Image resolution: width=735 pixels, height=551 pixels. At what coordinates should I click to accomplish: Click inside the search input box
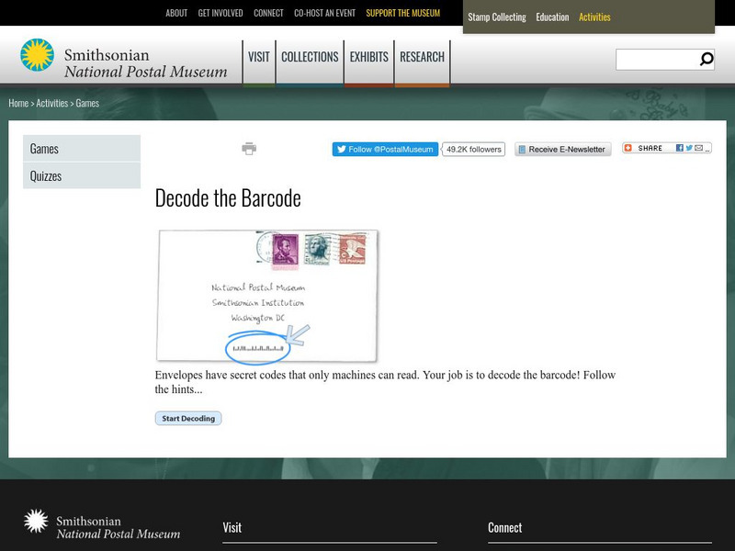coord(655,59)
